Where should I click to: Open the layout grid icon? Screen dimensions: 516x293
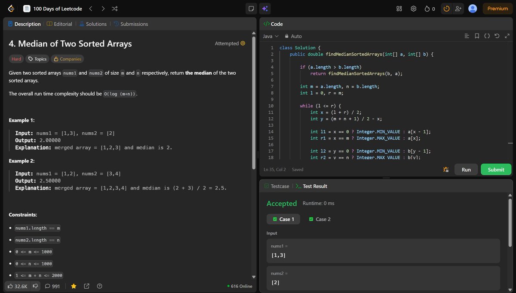pyautogui.click(x=399, y=9)
